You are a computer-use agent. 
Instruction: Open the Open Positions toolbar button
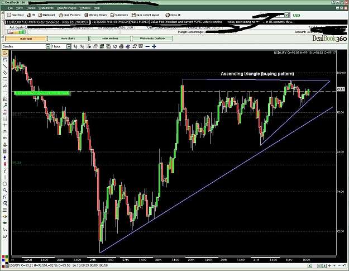pos(70,15)
